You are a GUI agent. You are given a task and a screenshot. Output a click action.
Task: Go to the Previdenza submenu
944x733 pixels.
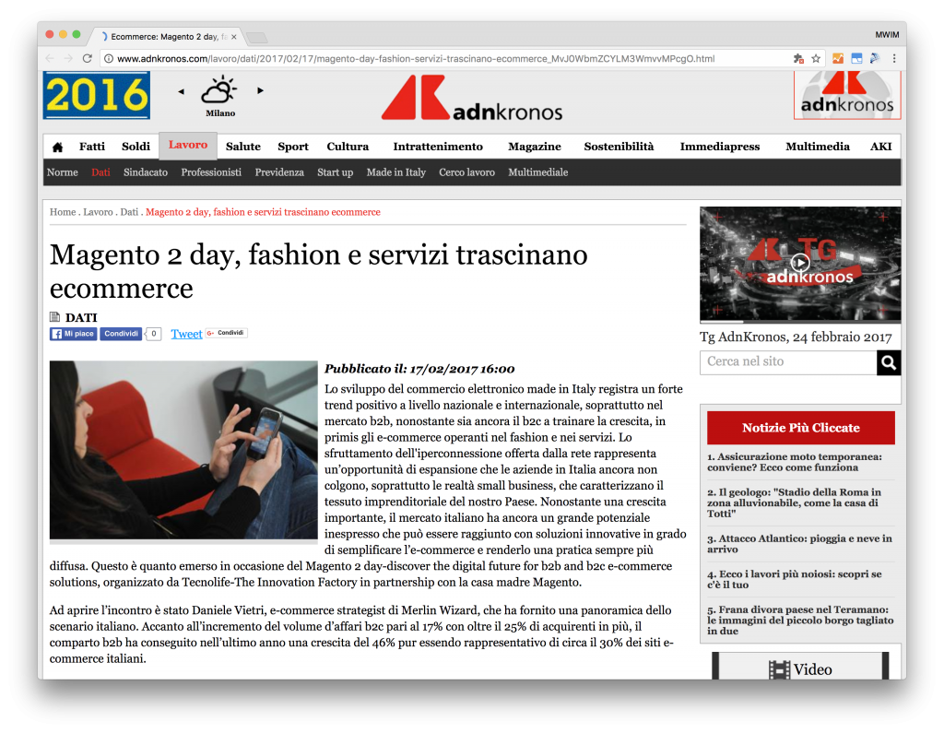(x=279, y=172)
